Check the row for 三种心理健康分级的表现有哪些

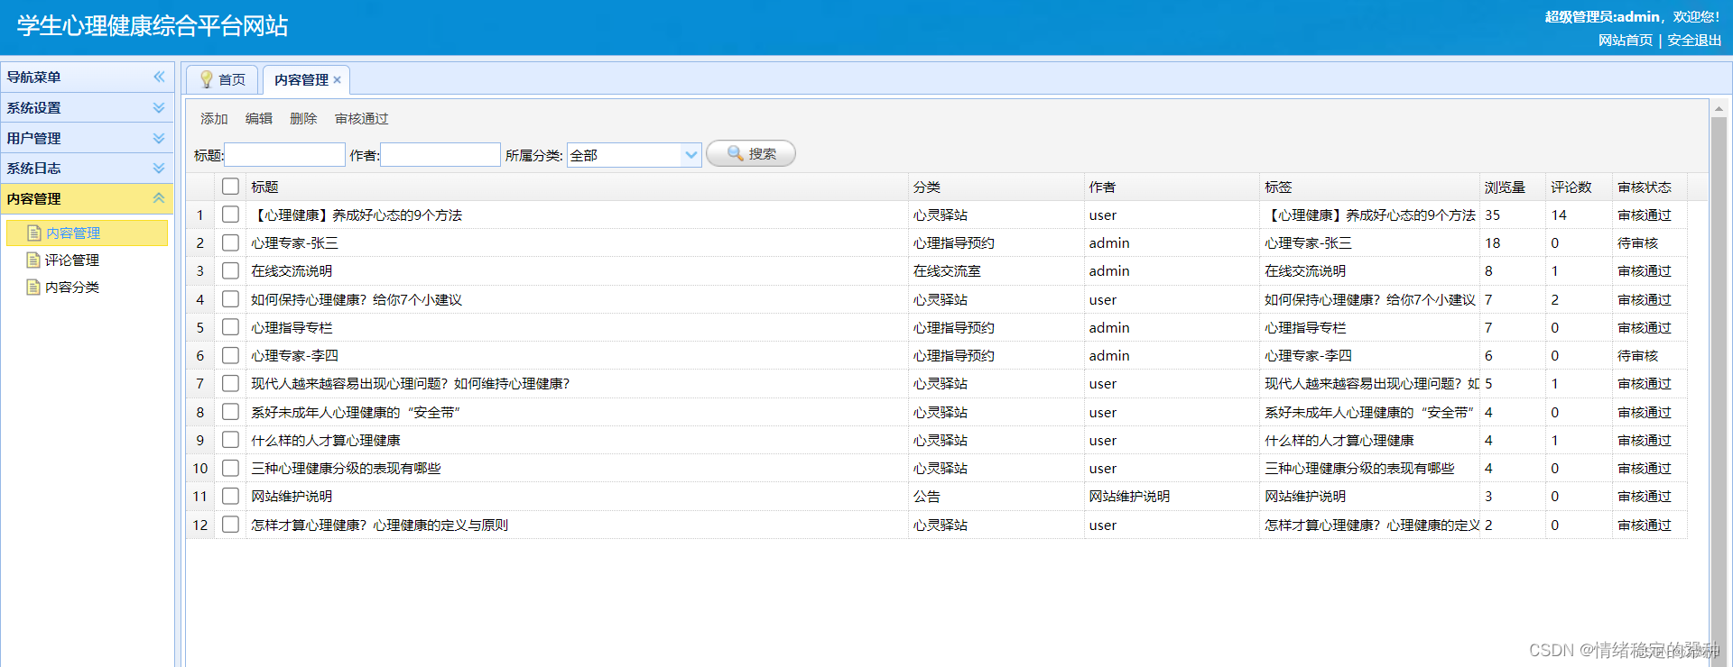[x=230, y=468]
